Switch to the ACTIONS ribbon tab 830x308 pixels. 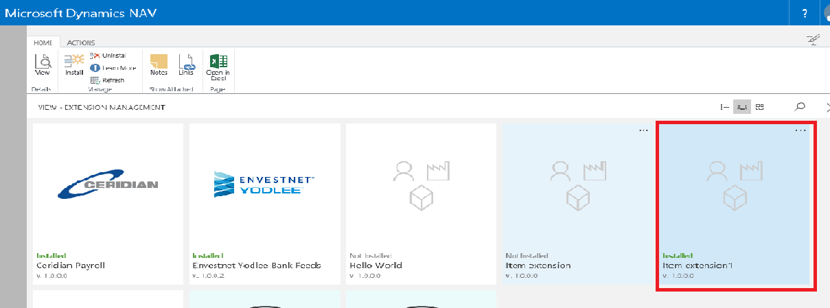coord(81,43)
